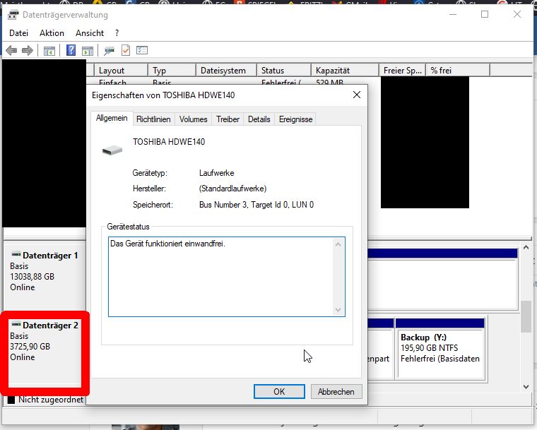Image resolution: width=537 pixels, height=430 pixels.
Task: Click the connect drive toolbar icon
Action: tap(110, 51)
